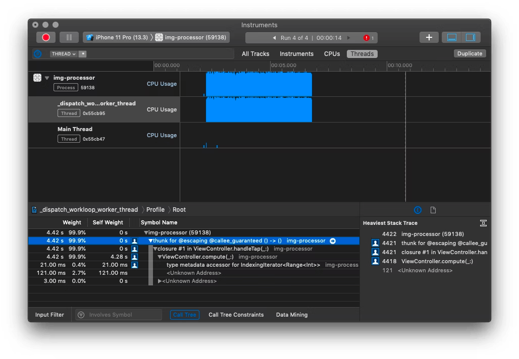Click the 00:10.000 mark on the timeline ruler
The width and height of the screenshot is (519, 359).
click(400, 66)
